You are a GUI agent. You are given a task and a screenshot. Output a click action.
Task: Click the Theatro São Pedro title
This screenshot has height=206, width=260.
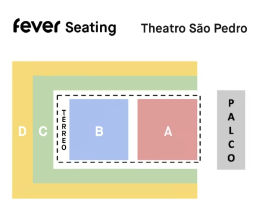[194, 28]
